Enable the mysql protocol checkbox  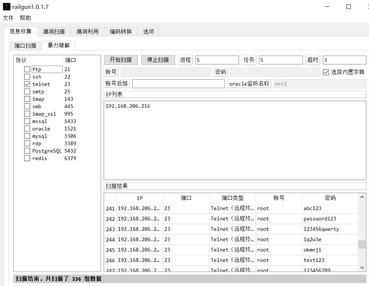pyautogui.click(x=27, y=136)
